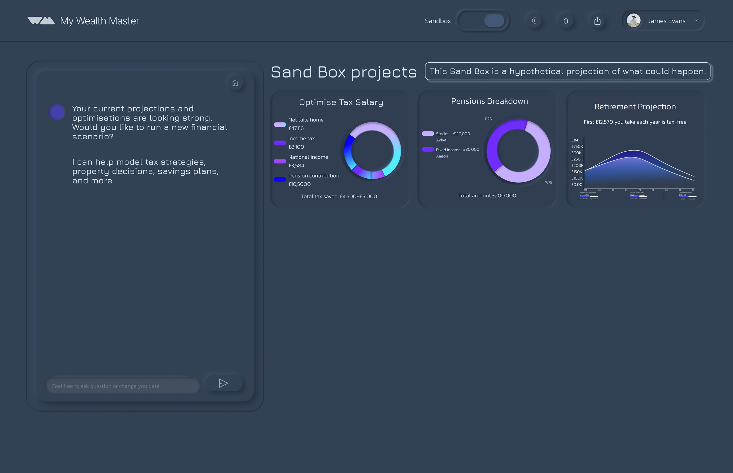Click the My Wealth Master logo

(41, 20)
